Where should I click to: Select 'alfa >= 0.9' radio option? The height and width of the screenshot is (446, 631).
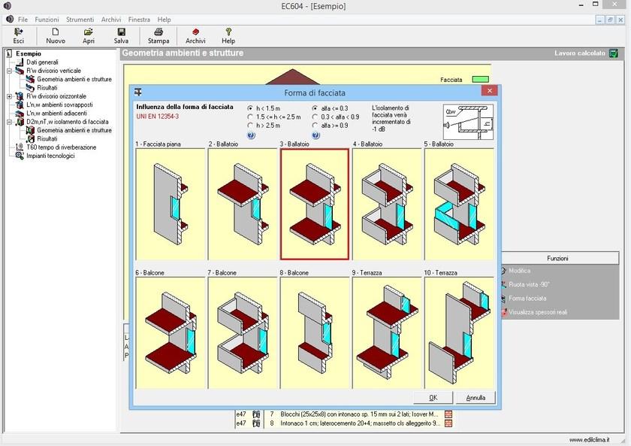pyautogui.click(x=315, y=126)
